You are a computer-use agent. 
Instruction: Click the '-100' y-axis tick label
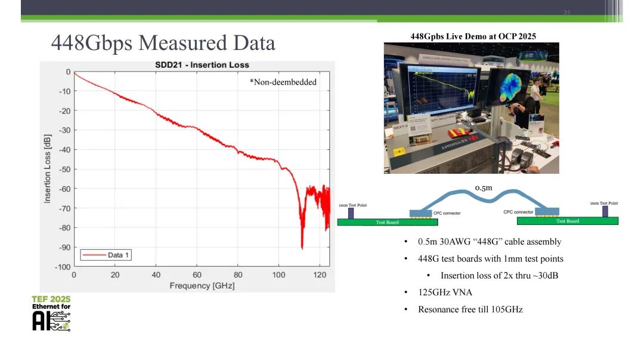coord(63,267)
